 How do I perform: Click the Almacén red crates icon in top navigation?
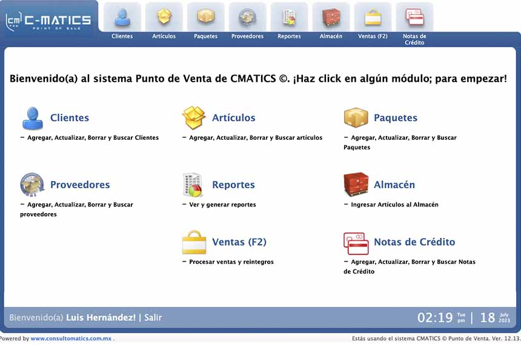[x=331, y=17]
